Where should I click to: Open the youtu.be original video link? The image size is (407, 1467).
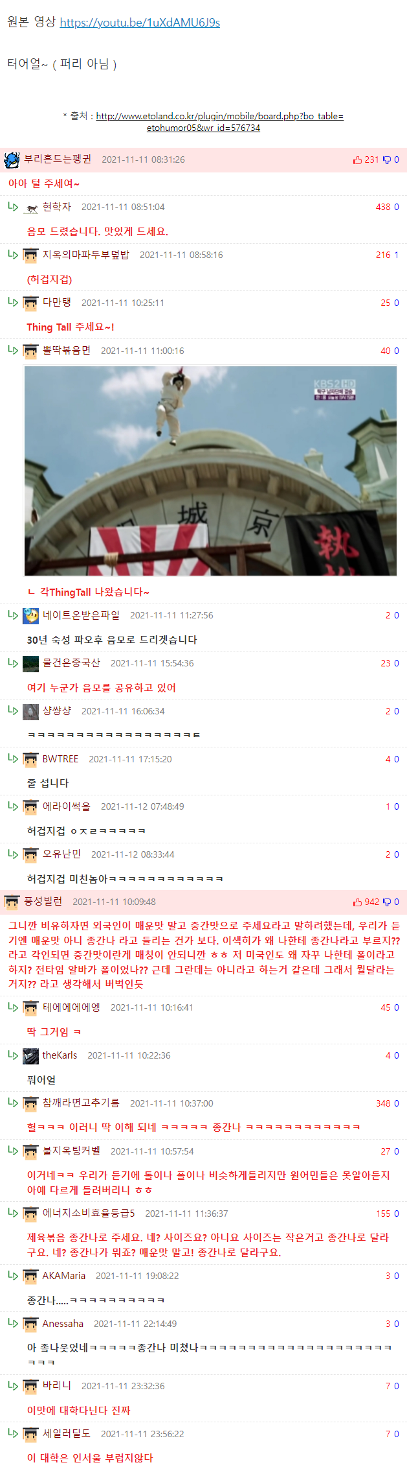pyautogui.click(x=140, y=23)
